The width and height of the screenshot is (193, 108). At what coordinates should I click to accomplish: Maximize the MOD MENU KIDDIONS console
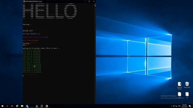89,1
